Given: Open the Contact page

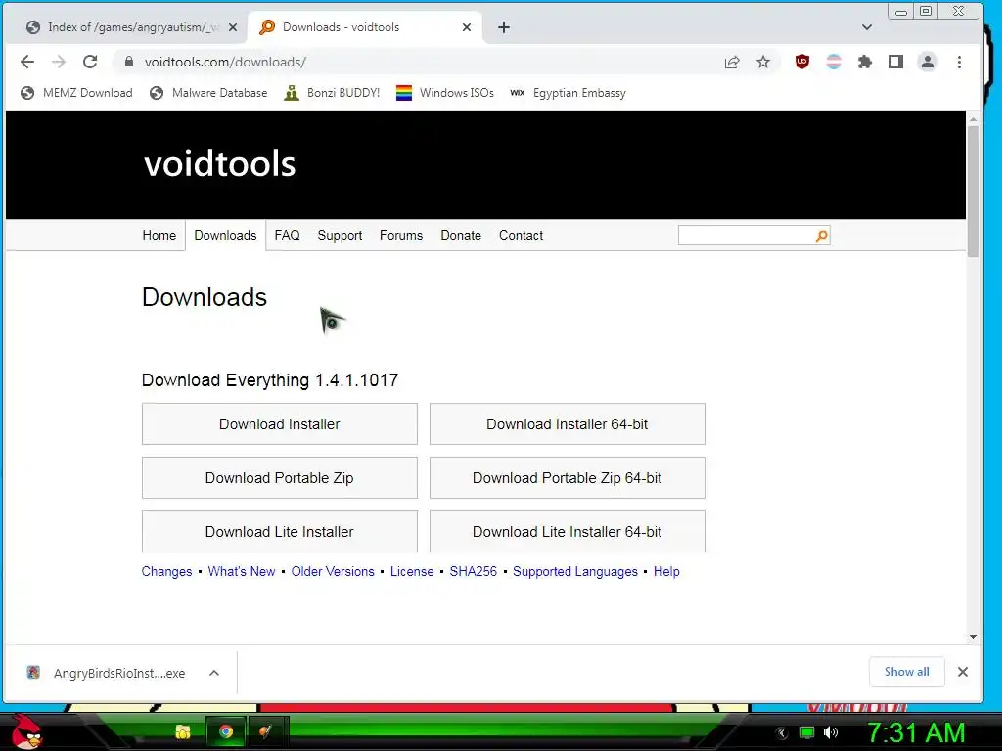Looking at the screenshot, I should click(x=521, y=235).
